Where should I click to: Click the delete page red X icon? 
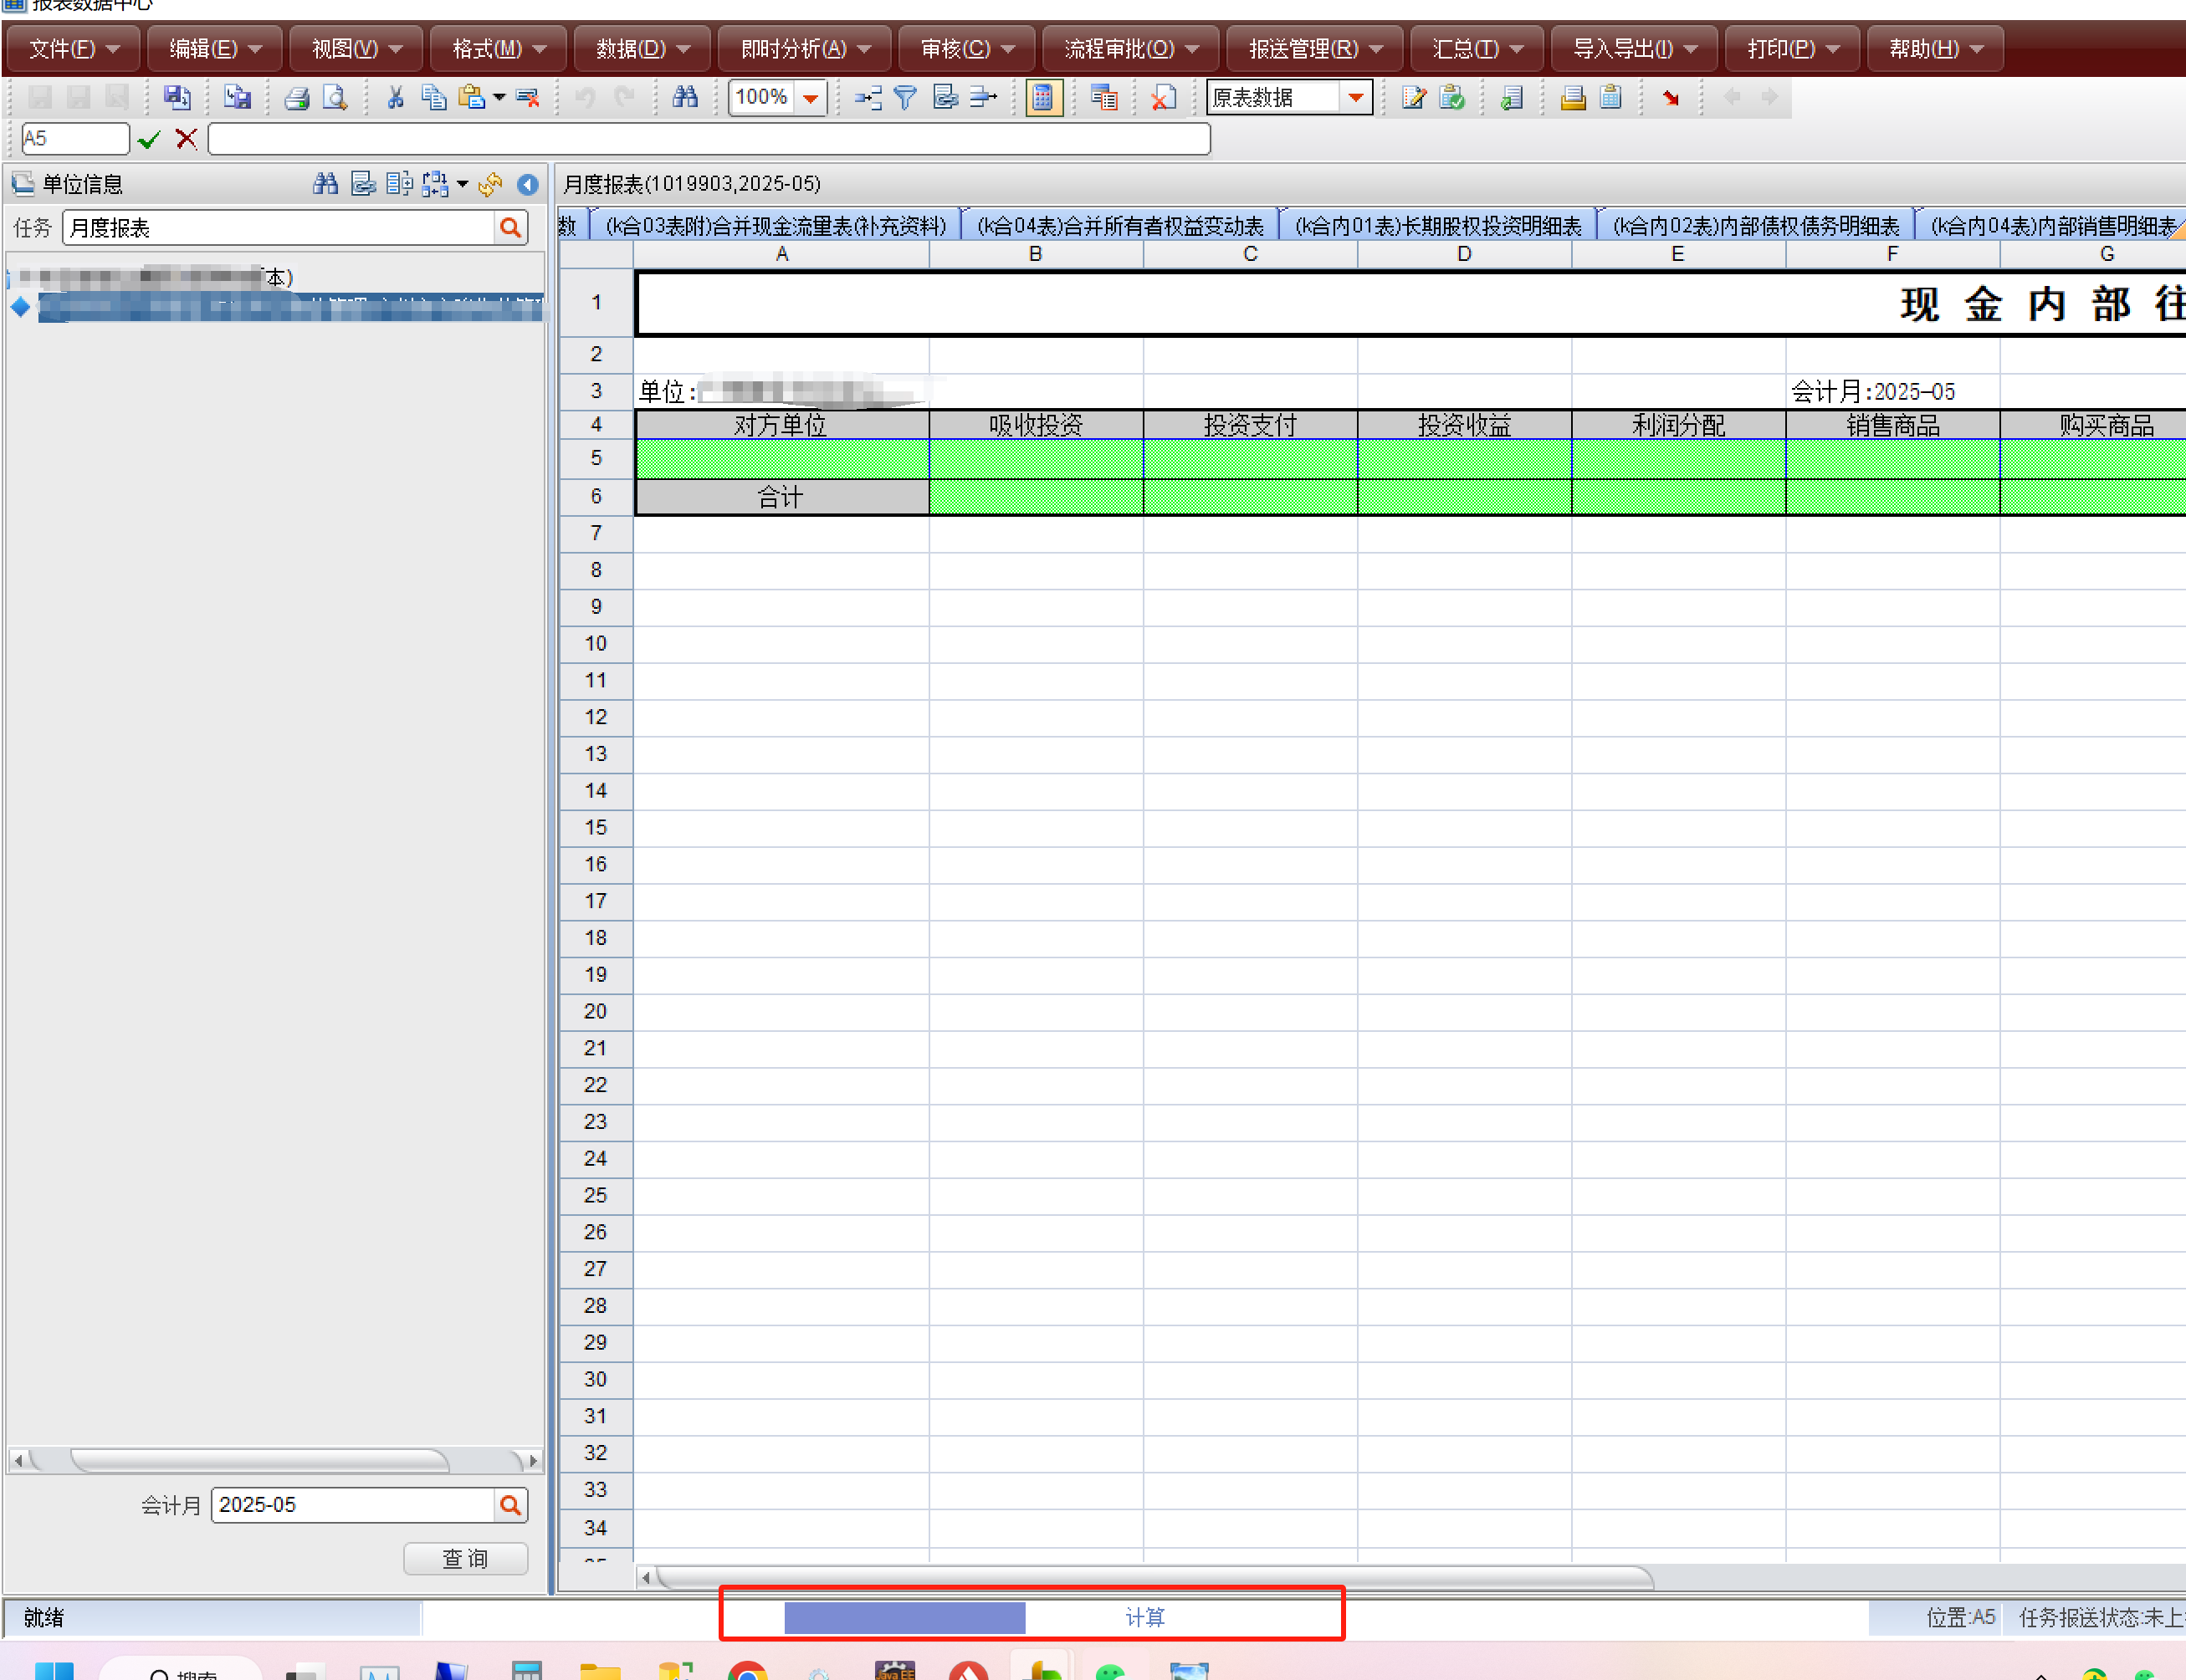(x=1163, y=98)
